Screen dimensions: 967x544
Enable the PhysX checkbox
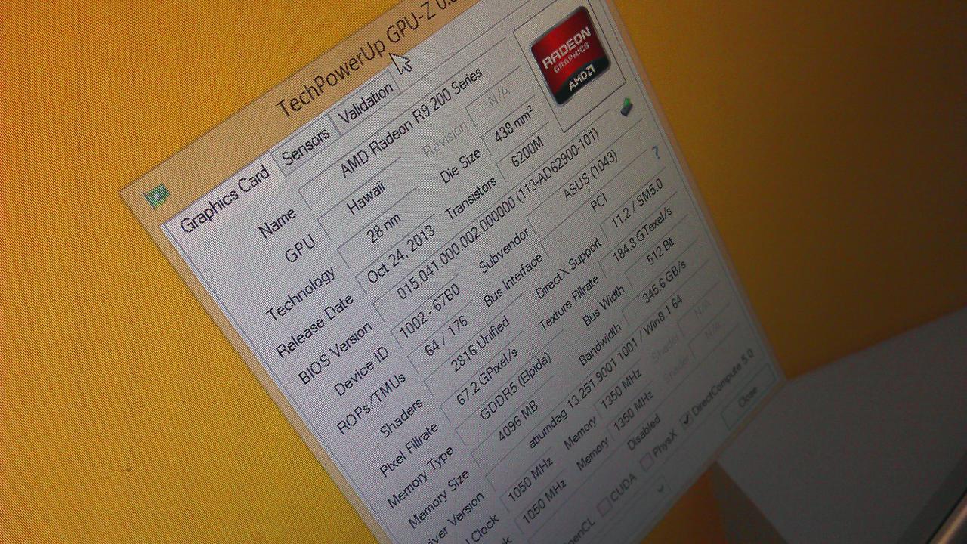coord(647,461)
